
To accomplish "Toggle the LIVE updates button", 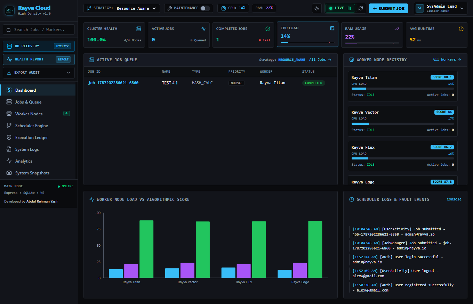I will click(340, 8).
